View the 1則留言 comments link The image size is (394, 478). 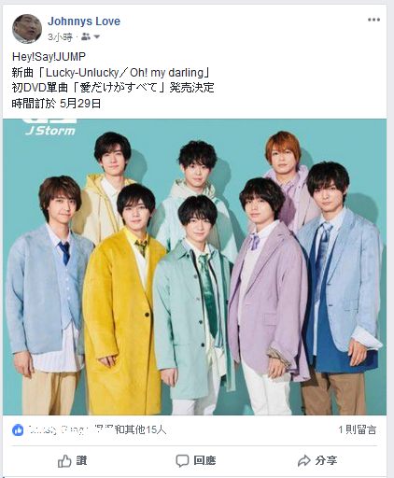(x=358, y=429)
